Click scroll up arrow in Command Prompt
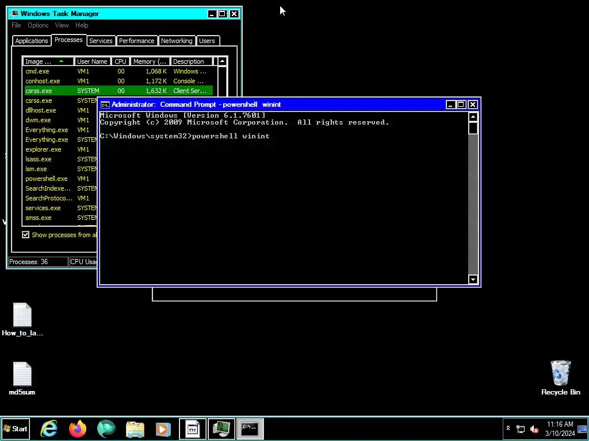Screen dimensions: 589x441 [x=473, y=117]
